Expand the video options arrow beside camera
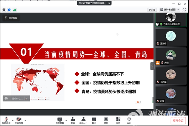The width and height of the screenshot is (189, 126). pyautogui.click(x=25, y=120)
